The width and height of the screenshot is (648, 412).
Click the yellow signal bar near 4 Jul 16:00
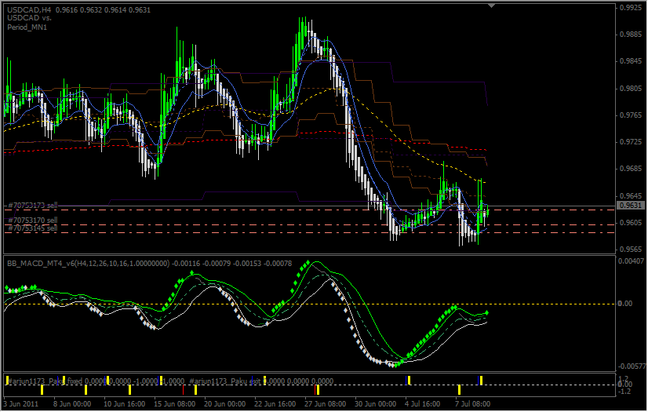tap(409, 381)
